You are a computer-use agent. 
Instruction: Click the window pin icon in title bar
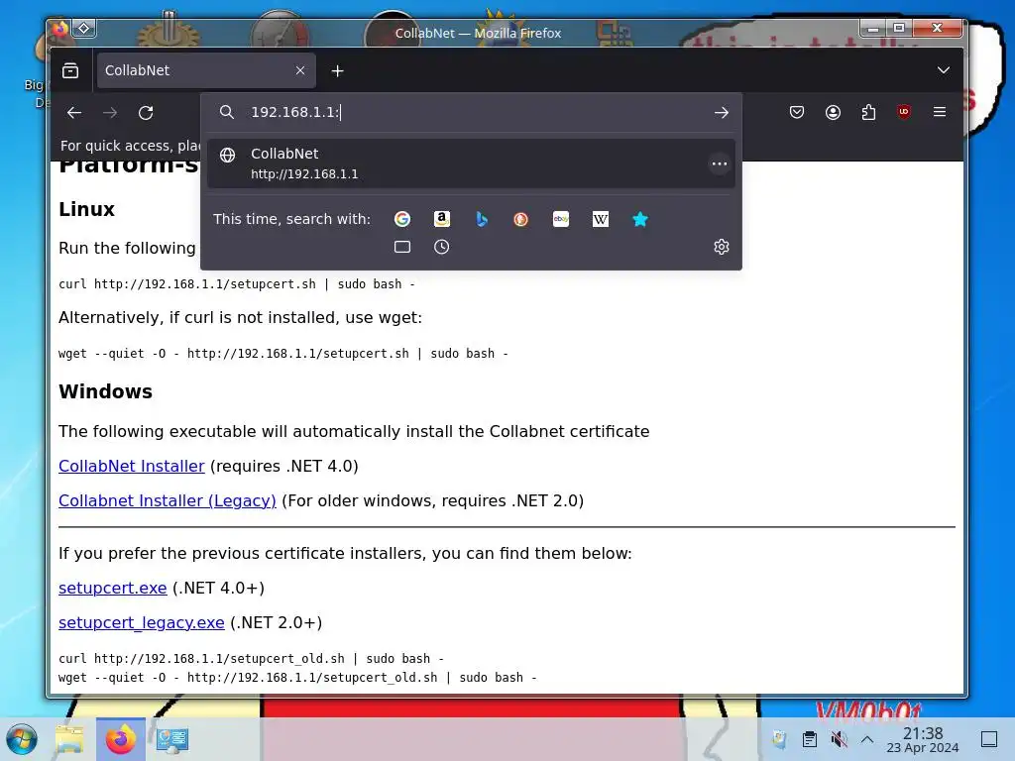click(x=84, y=29)
